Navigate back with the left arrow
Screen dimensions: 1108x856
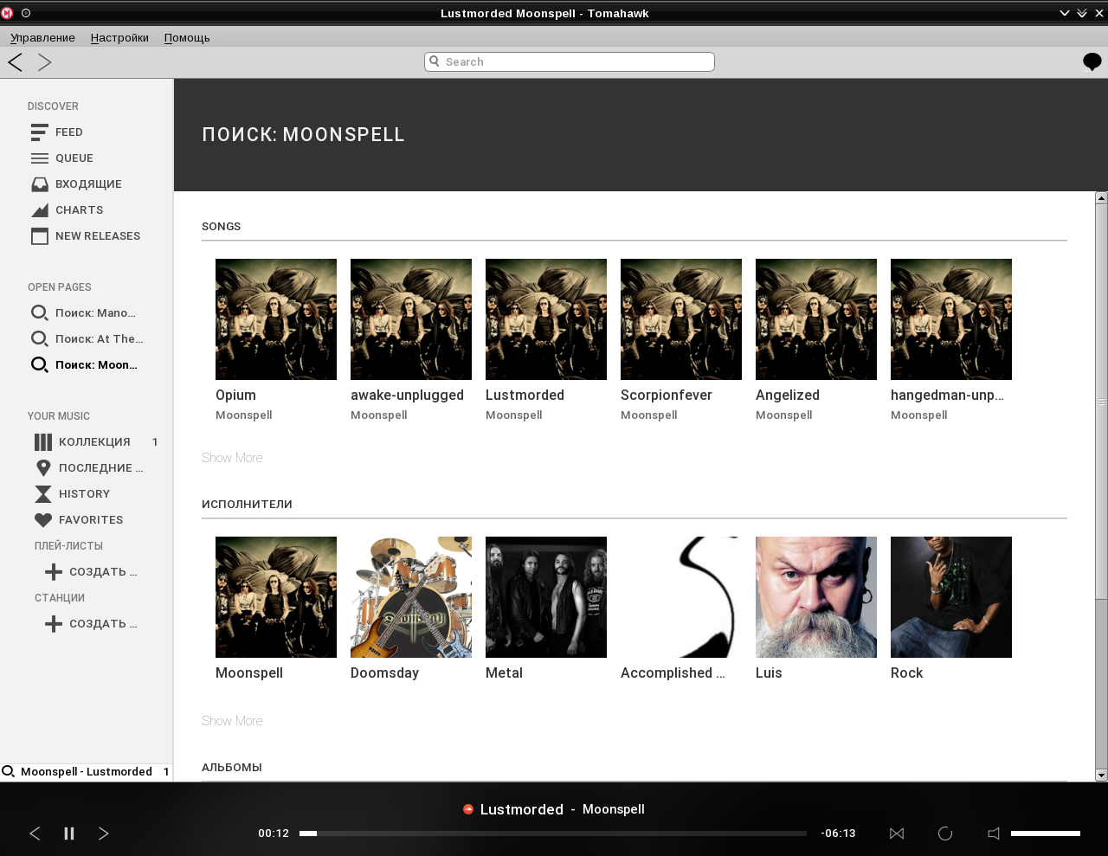point(16,62)
